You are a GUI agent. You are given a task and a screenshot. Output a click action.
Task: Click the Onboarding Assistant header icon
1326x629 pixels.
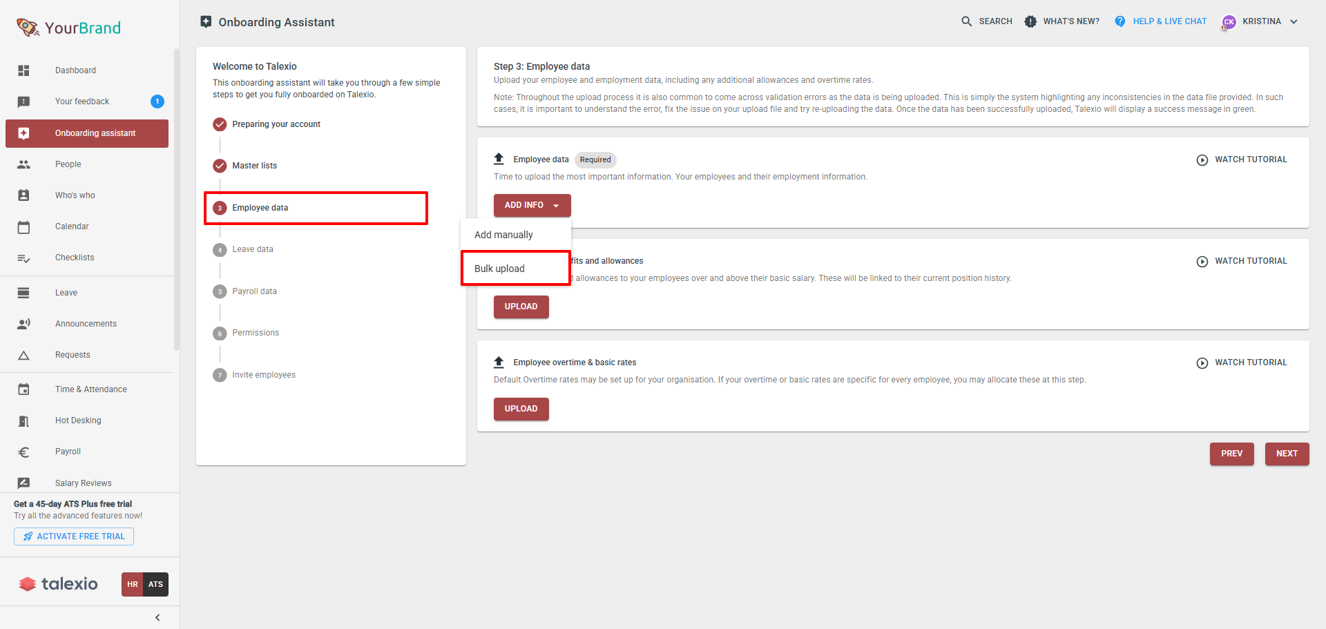pyautogui.click(x=206, y=22)
